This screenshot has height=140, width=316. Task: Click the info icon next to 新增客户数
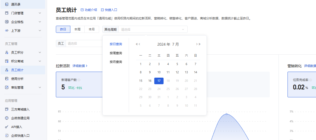(79, 80)
